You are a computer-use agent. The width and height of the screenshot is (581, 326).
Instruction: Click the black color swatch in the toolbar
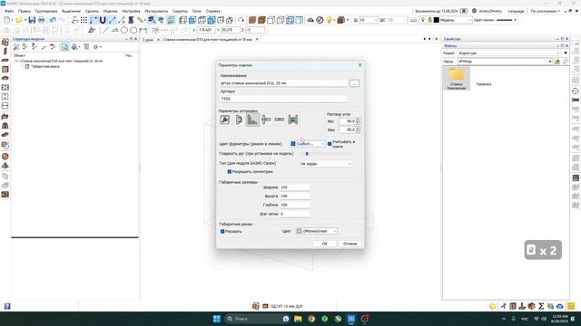click(436, 20)
